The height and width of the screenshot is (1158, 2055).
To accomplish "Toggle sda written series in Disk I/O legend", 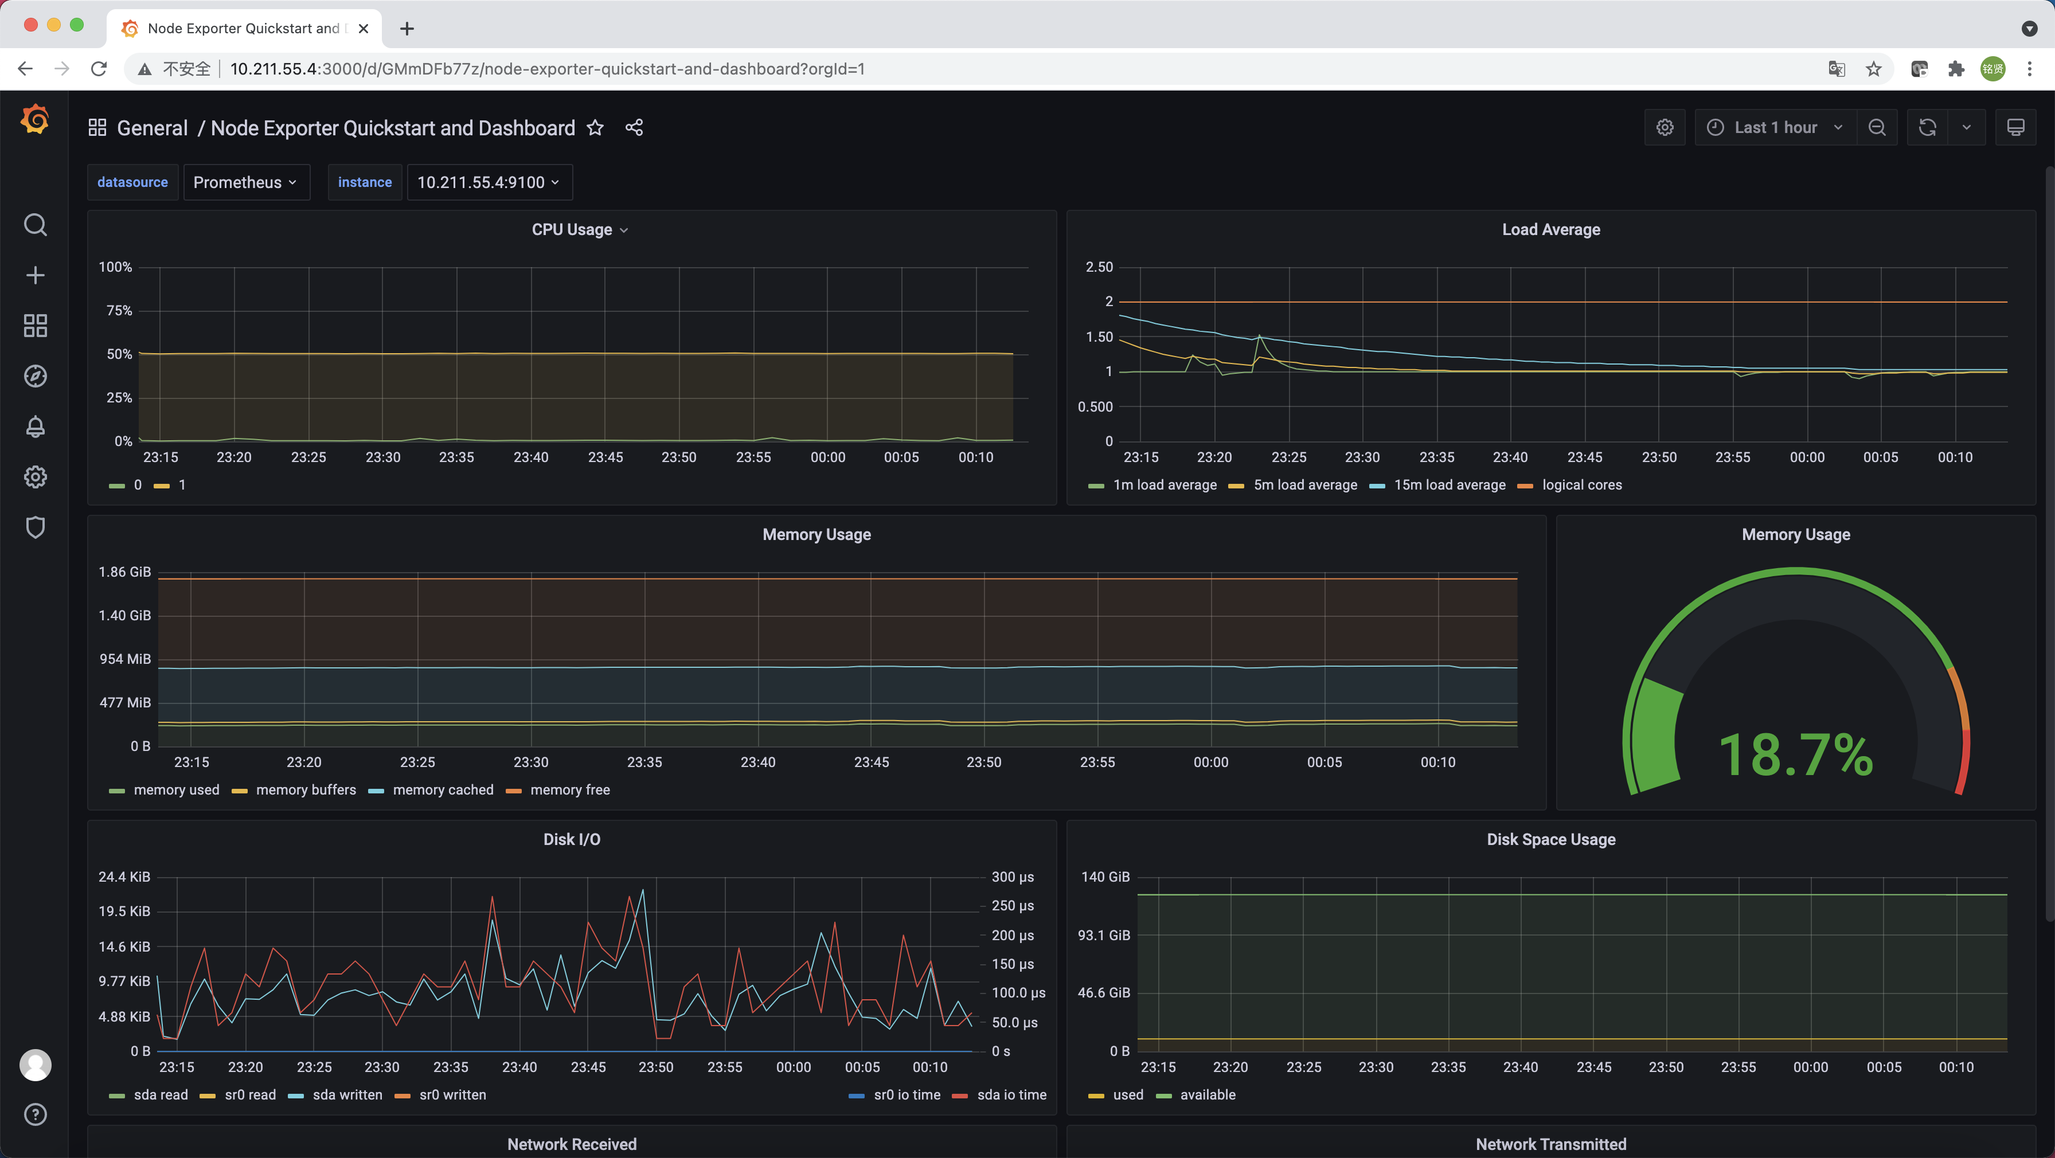I will [347, 1095].
